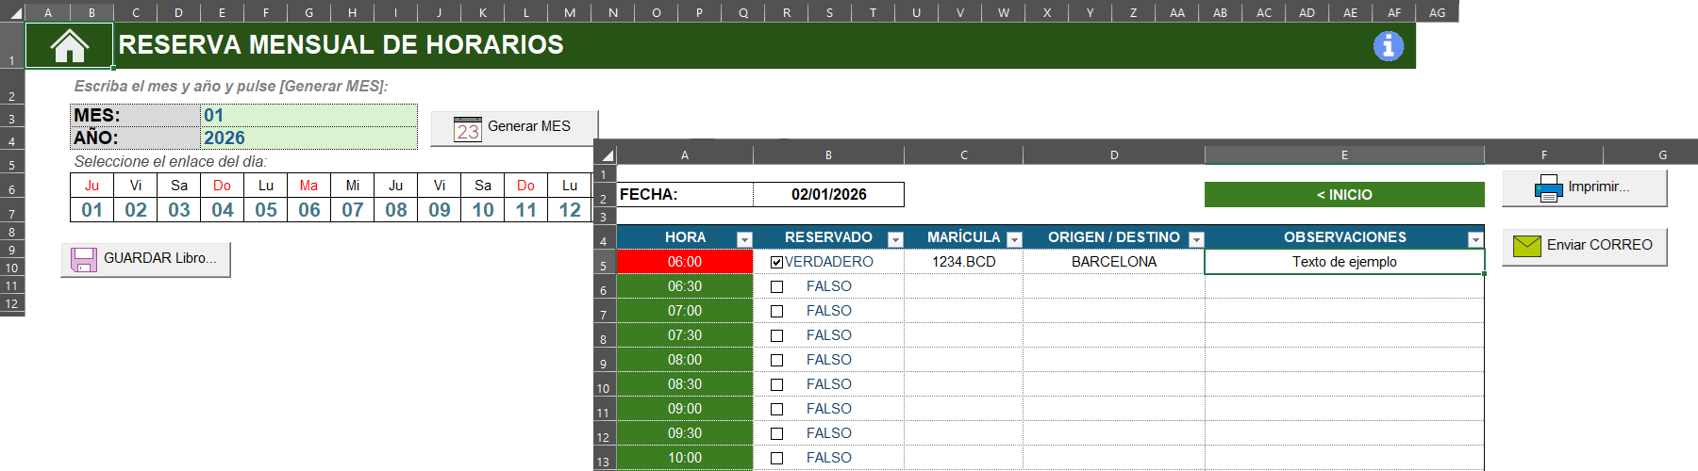1698x471 pixels.
Task: Click the calendar icon on Generar MES
Action: point(467,129)
